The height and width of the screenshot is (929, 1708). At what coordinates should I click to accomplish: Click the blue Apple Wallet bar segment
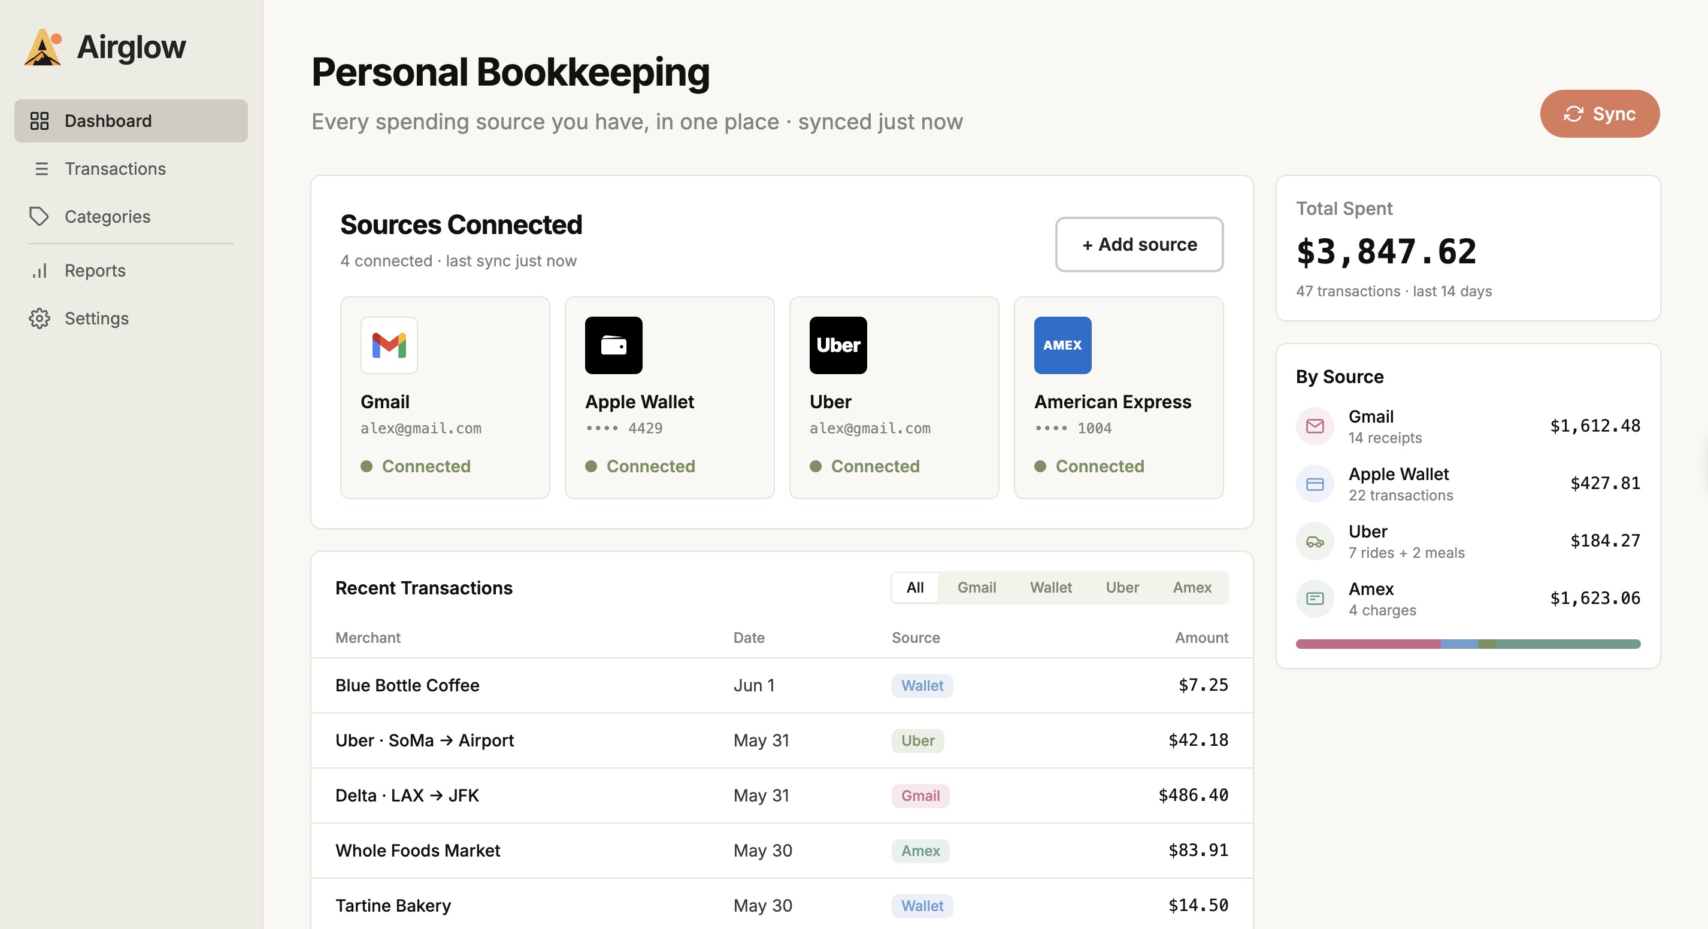pos(1459,644)
